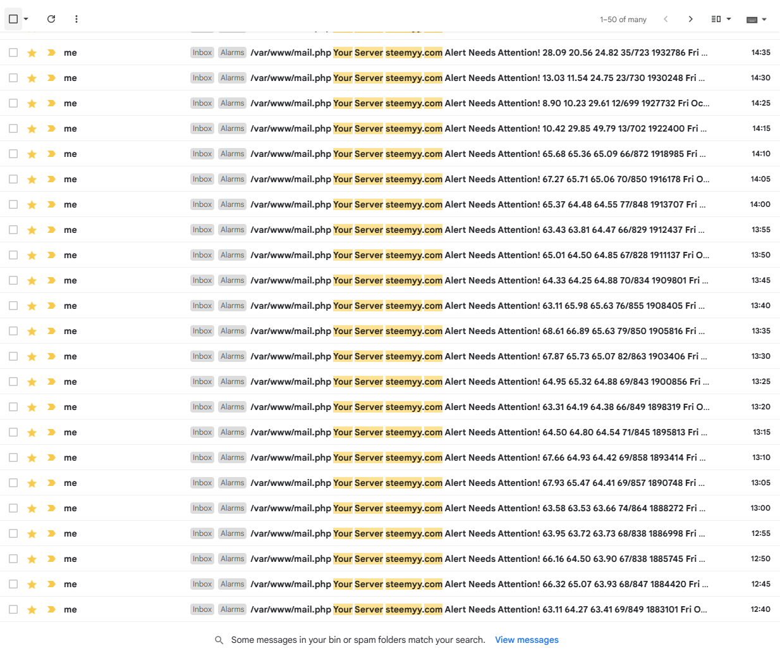
Task: Unstar the 12:40 email
Action: point(32,609)
